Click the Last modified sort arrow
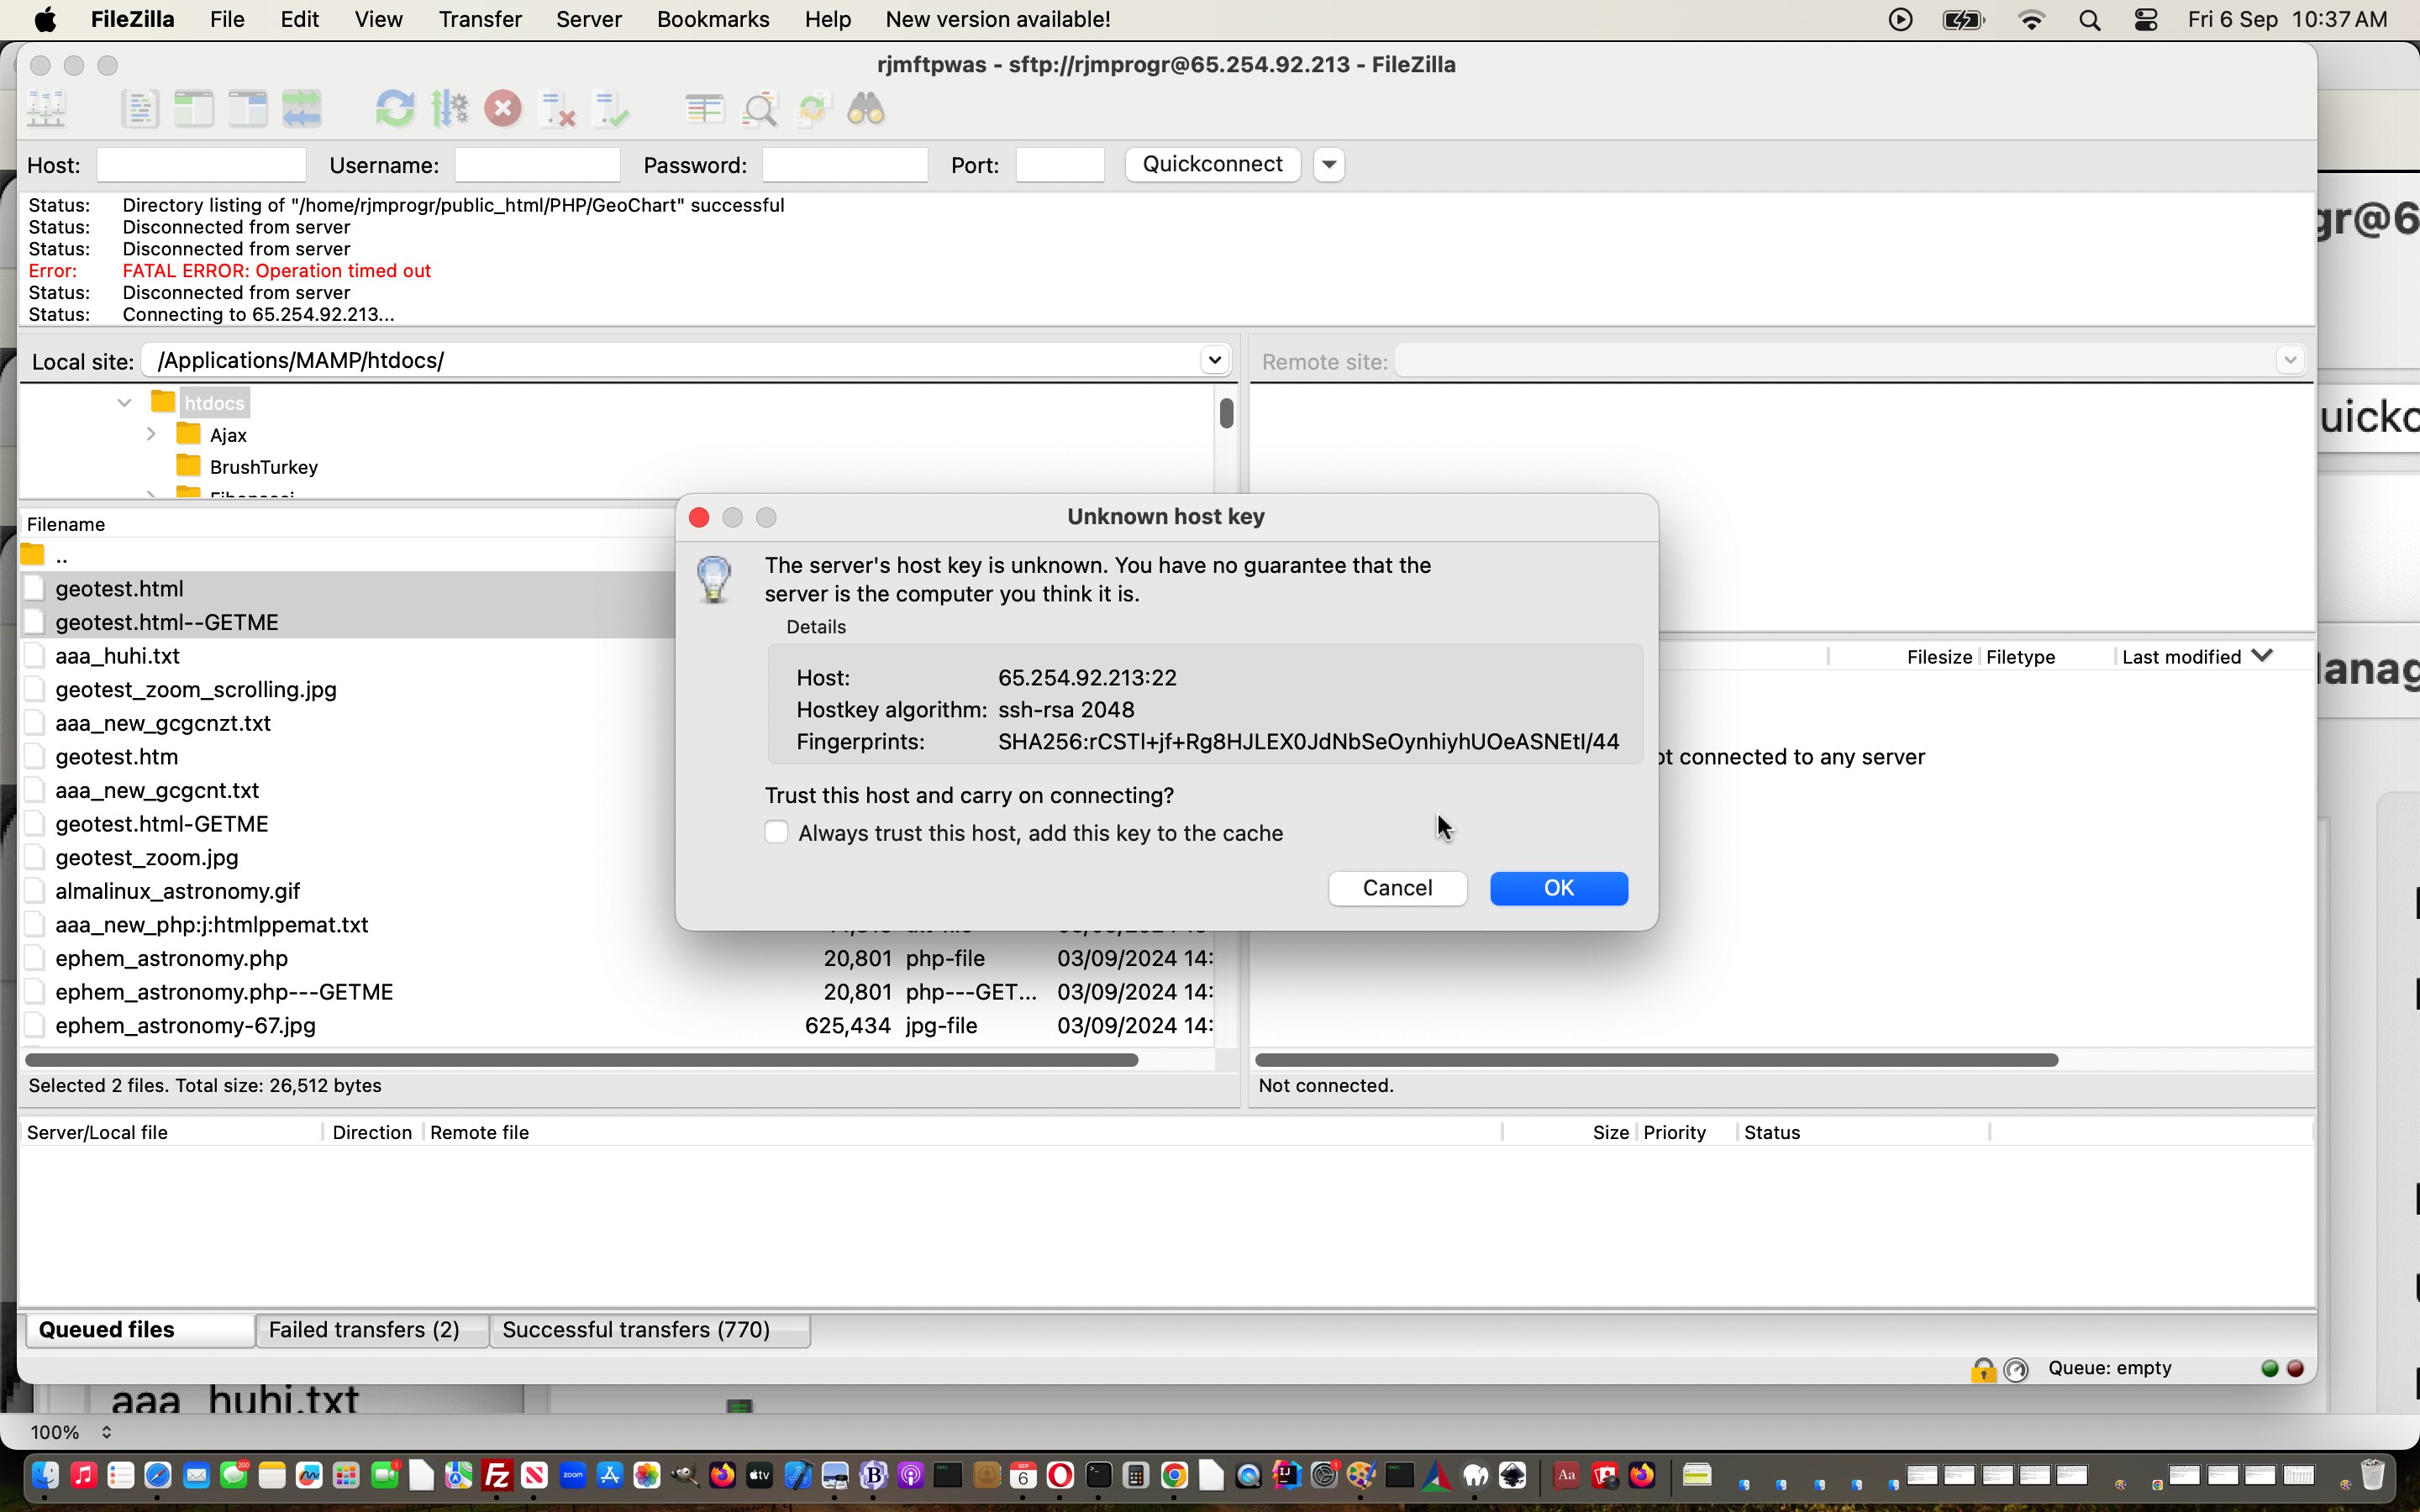 tap(2263, 656)
